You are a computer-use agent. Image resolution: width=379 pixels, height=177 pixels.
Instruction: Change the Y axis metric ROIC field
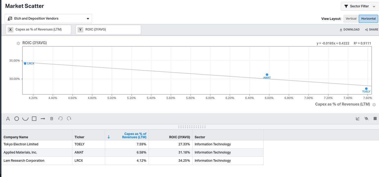108,29
